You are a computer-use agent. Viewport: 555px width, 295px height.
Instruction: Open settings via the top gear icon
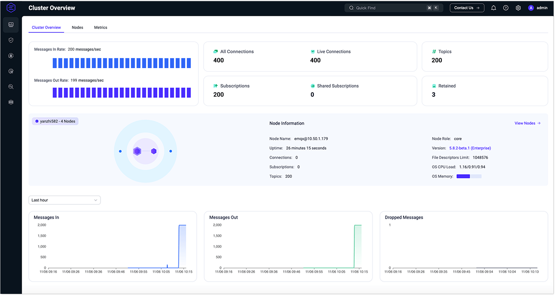[518, 8]
